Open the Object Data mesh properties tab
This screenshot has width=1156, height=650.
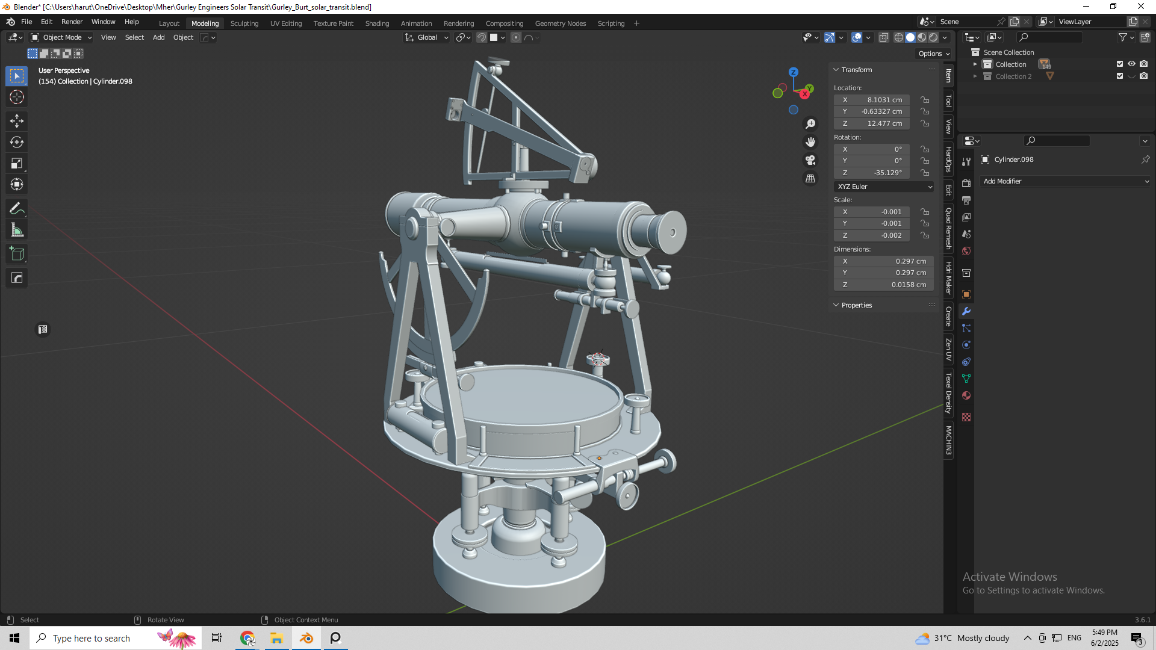tap(966, 379)
